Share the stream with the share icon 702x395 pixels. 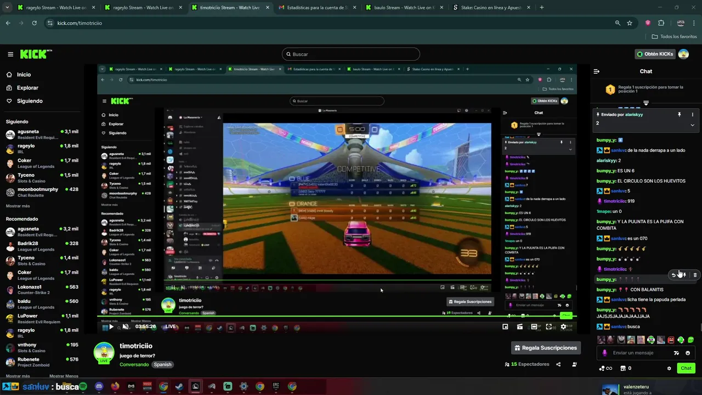click(558, 364)
